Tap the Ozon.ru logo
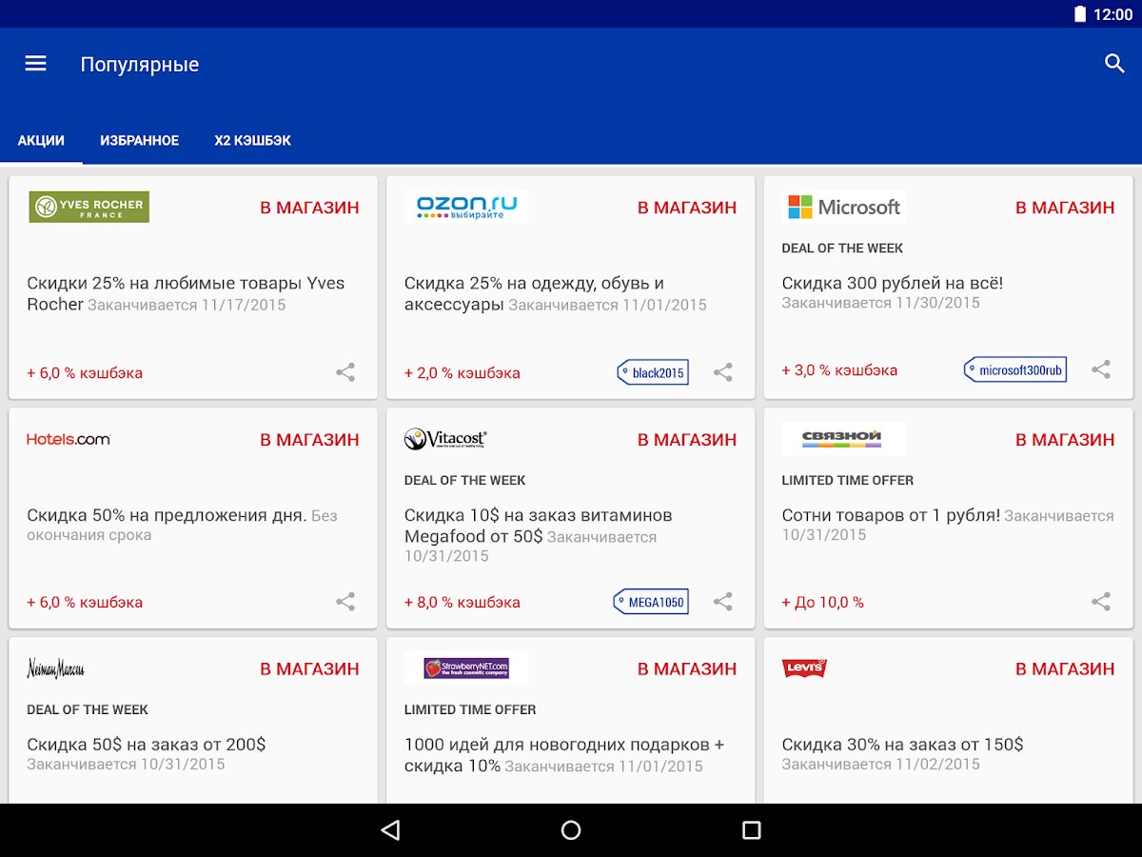The image size is (1142, 857). coord(466,207)
